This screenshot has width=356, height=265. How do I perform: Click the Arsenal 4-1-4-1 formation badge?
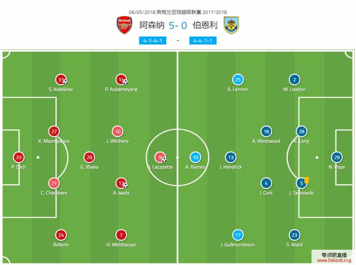[x=153, y=41]
